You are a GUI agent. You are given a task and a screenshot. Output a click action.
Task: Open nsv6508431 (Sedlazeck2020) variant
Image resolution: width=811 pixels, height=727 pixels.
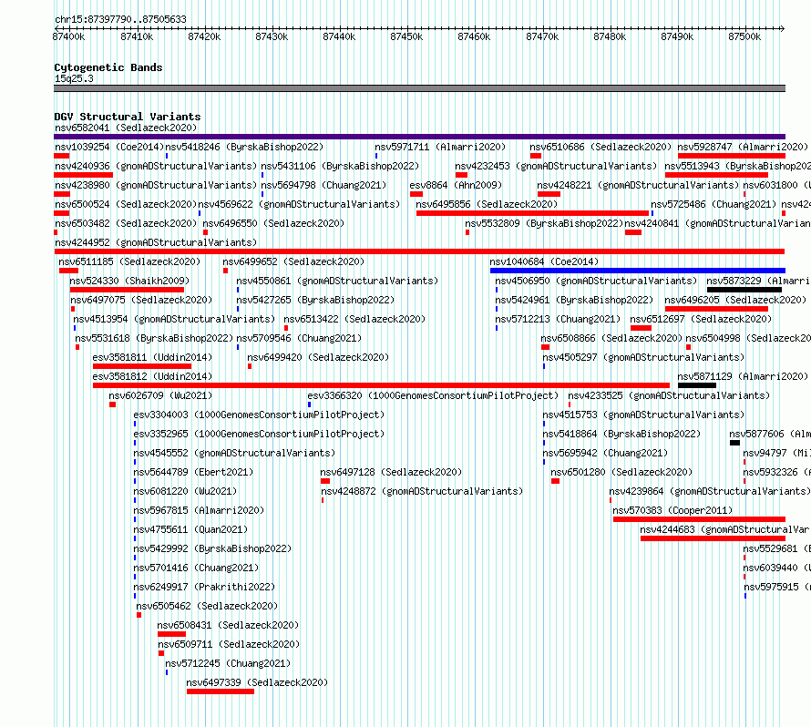(x=228, y=625)
